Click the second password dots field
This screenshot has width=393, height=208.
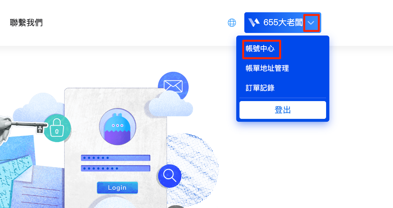pyautogui.click(x=115, y=168)
